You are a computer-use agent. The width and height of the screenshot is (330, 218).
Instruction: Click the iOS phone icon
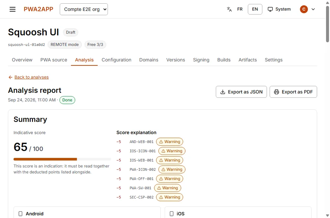[x=172, y=214]
